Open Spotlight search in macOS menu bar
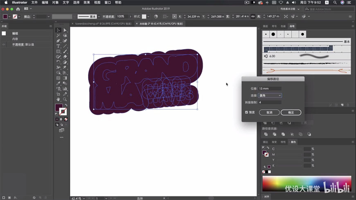The width and height of the screenshot is (356, 200). [335, 2]
